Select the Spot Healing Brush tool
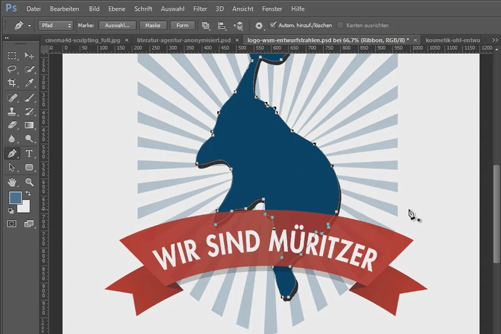This screenshot has width=501, height=334. 12,98
